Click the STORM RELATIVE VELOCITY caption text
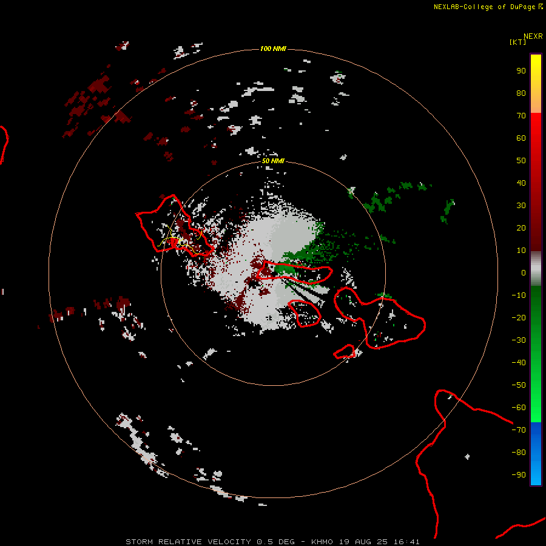Screen dimensions: 546x546 (188, 542)
